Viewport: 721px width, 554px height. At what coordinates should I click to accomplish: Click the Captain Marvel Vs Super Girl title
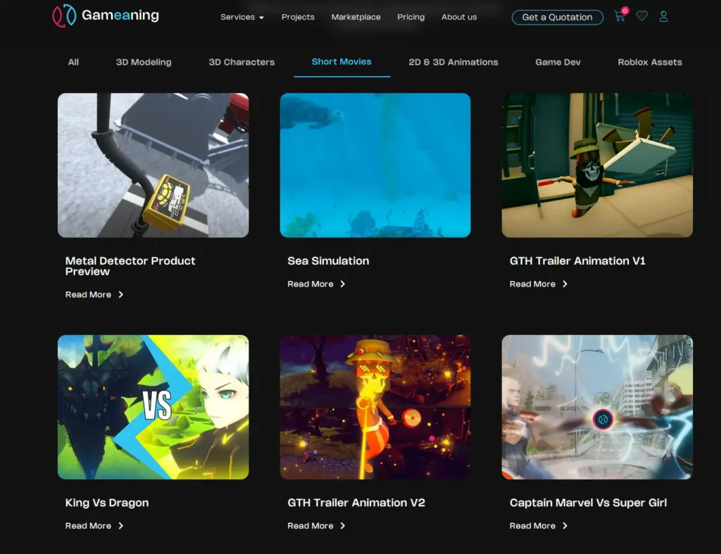click(x=588, y=503)
